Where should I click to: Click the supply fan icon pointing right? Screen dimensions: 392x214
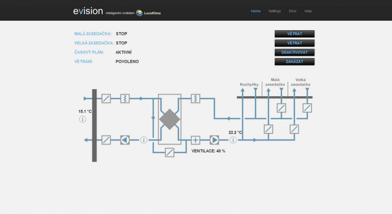[214, 140]
